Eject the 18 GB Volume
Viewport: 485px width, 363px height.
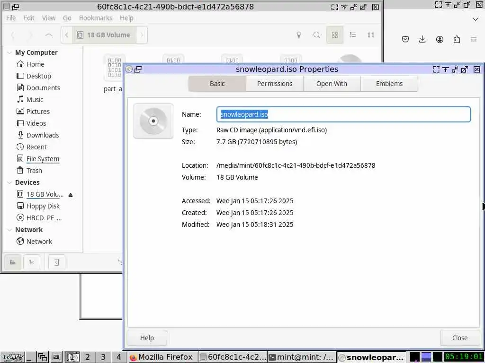71,195
